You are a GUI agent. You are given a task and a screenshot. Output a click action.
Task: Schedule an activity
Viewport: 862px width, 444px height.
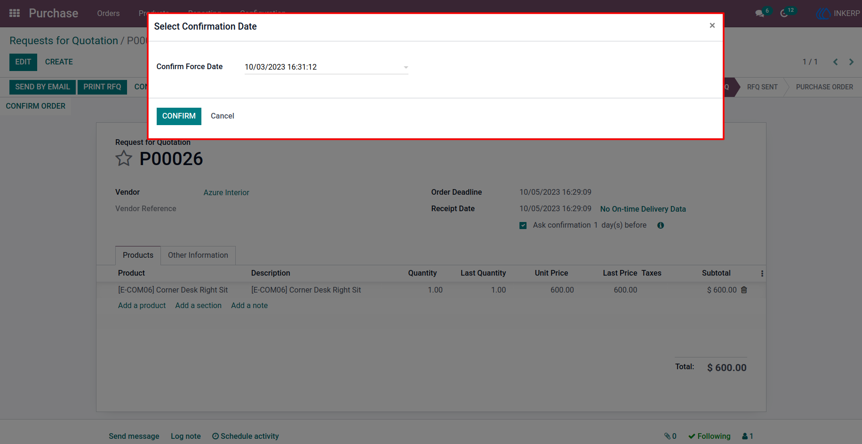[245, 436]
